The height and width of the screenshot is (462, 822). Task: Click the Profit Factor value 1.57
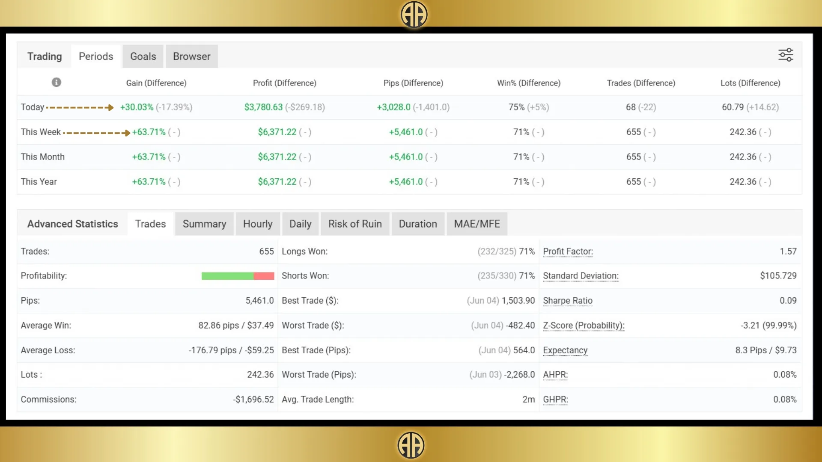pos(788,252)
